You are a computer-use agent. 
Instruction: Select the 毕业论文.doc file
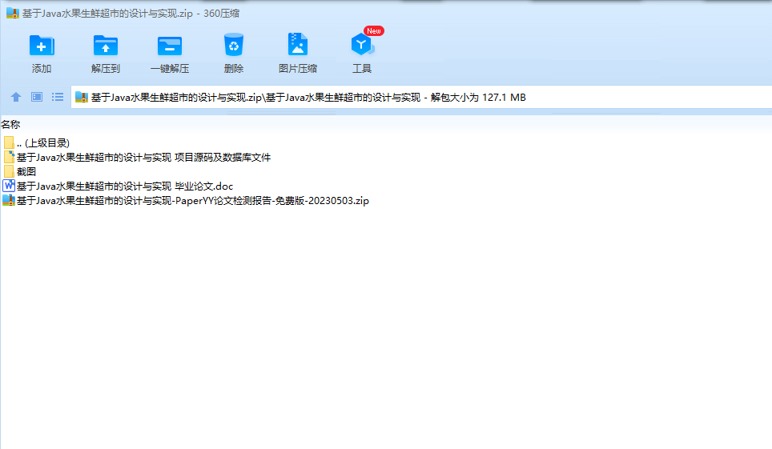pyautogui.click(x=118, y=186)
